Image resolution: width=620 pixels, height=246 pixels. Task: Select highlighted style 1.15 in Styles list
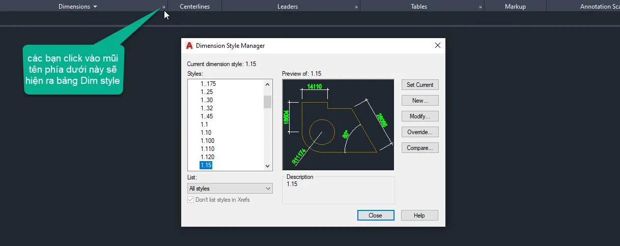click(206, 165)
